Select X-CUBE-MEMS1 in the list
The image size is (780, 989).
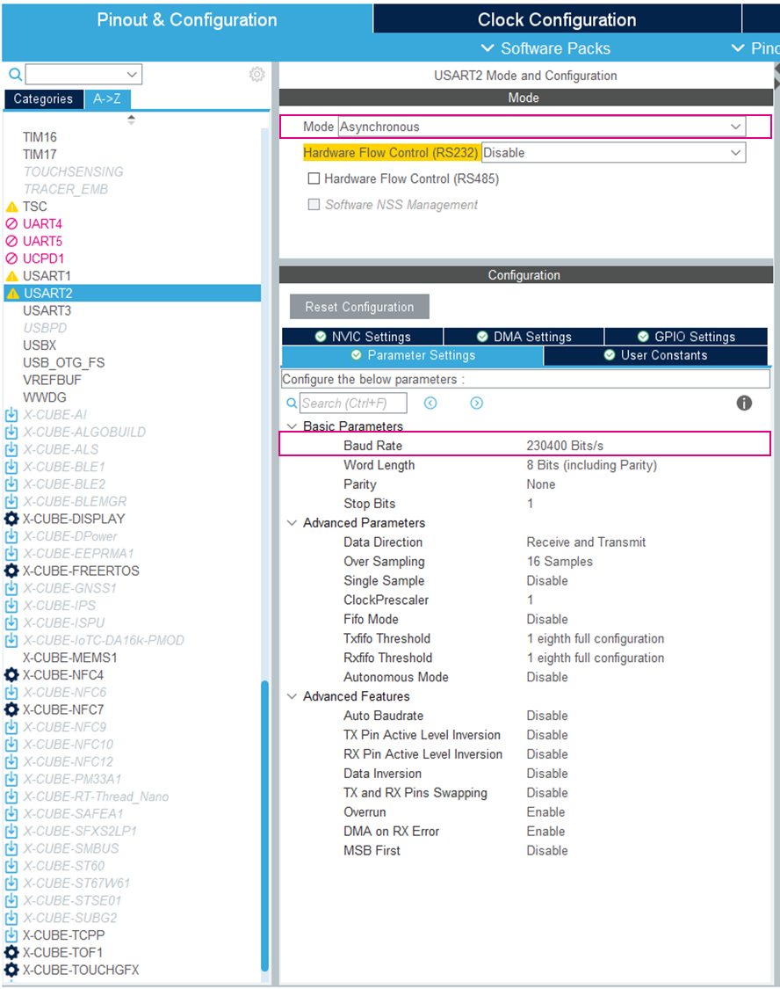(70, 658)
